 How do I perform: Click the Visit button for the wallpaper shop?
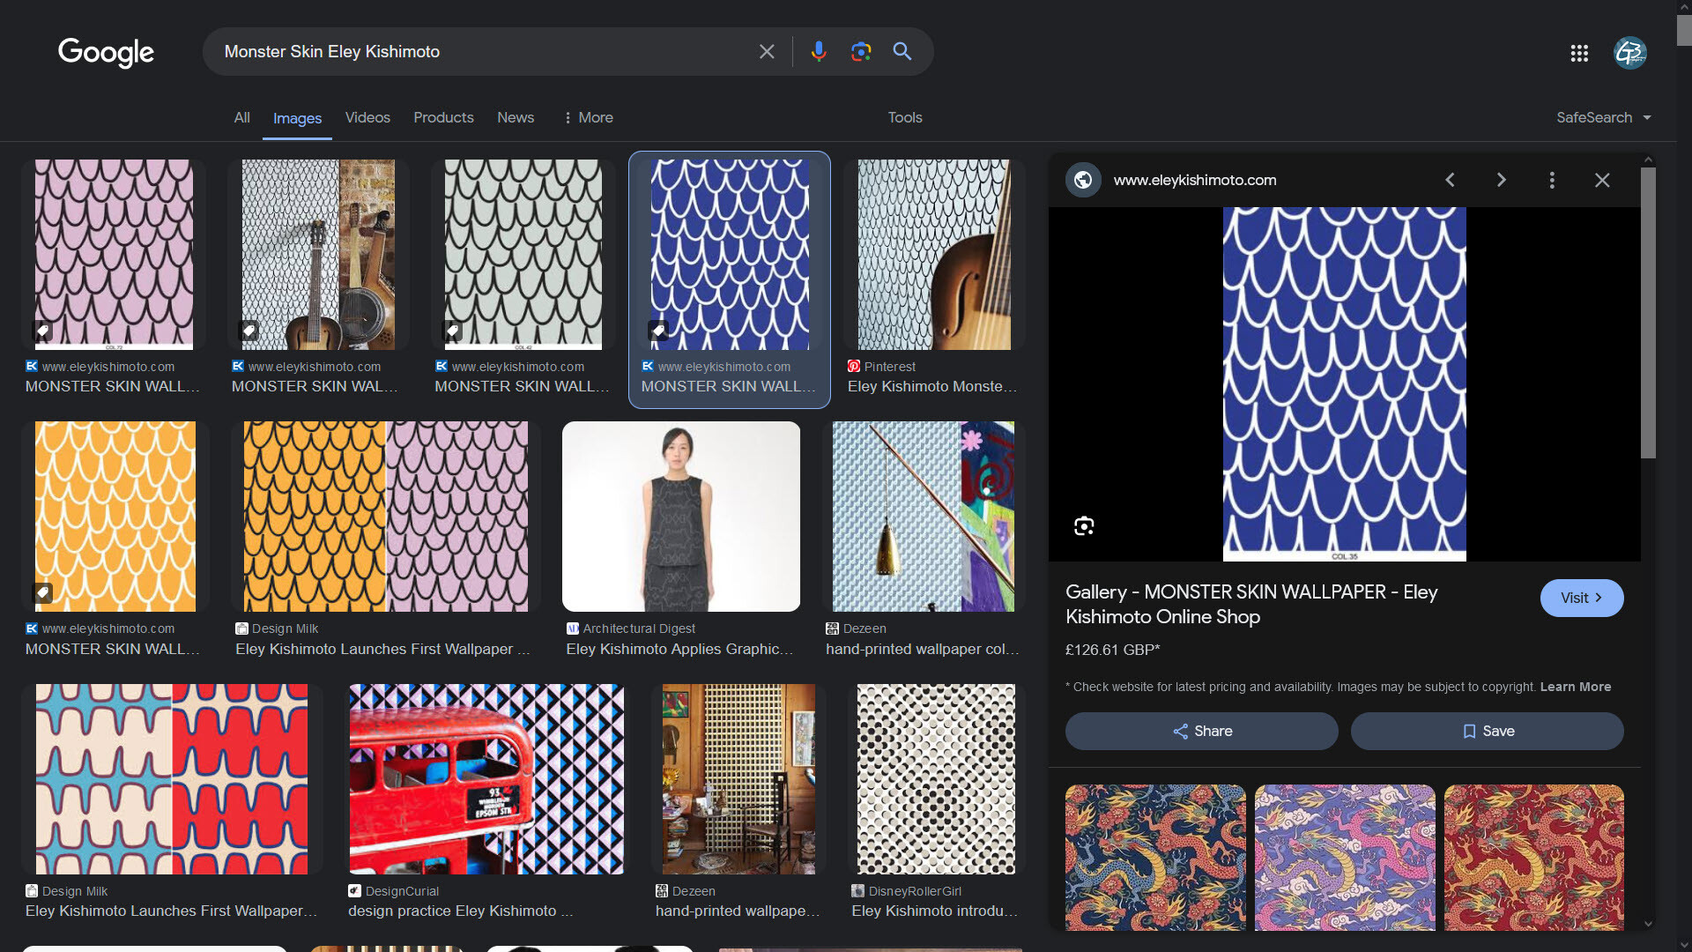[1580, 598]
